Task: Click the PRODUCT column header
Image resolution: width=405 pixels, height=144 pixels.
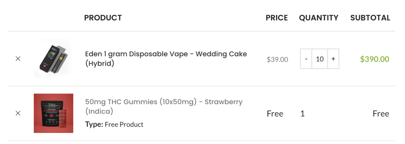Action: click(103, 18)
